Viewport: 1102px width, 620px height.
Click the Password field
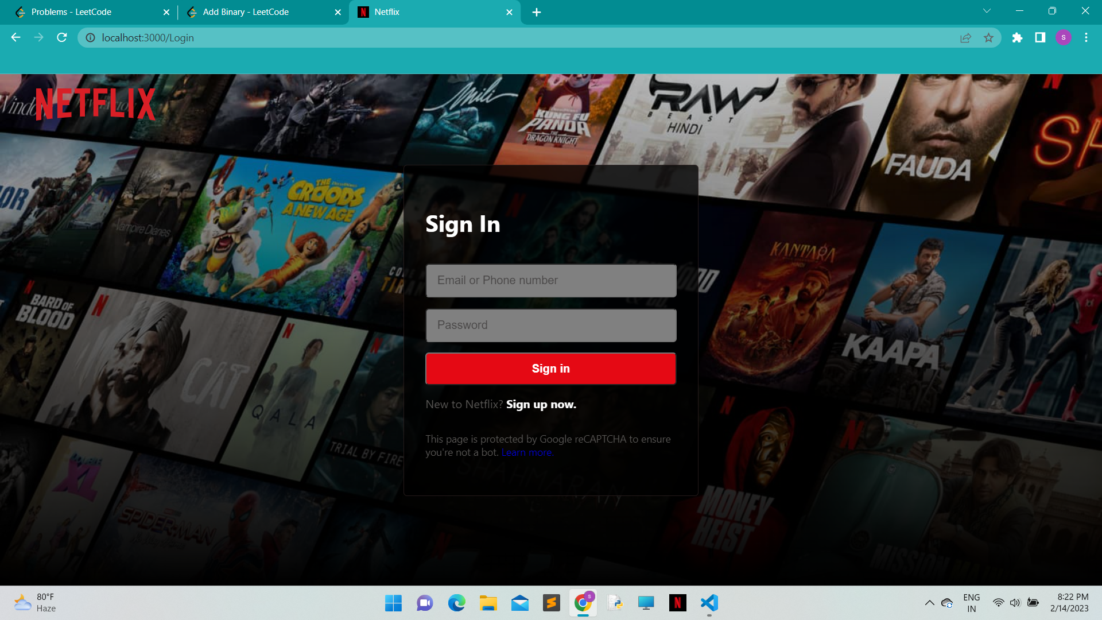click(551, 325)
